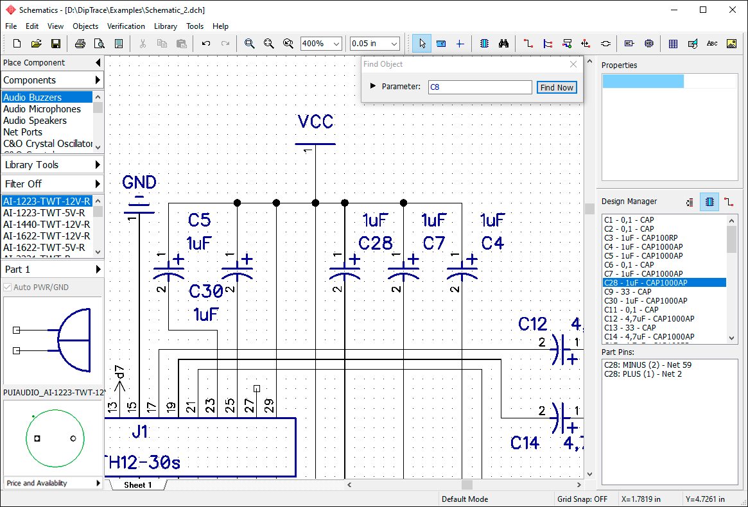The width and height of the screenshot is (748, 507).
Task: Activate the Default Mode arrow cursor
Action: pyautogui.click(x=422, y=44)
